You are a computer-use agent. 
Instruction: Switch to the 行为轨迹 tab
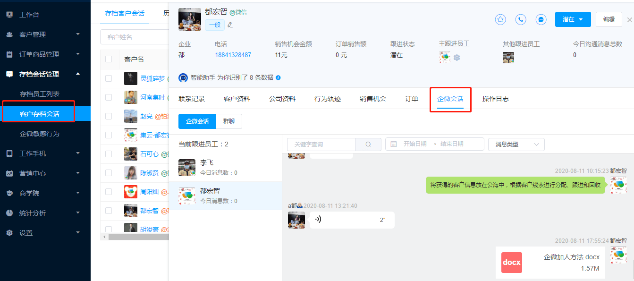click(x=328, y=99)
